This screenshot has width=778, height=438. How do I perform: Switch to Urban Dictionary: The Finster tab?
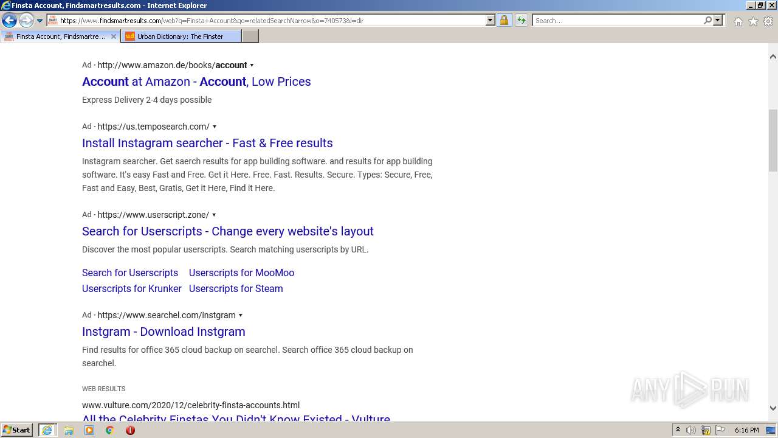[x=181, y=36]
